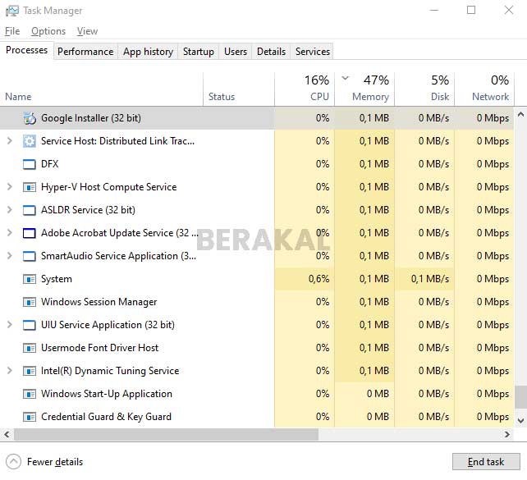This screenshot has height=480, width=527.
Task: Expand Service Host: Distributed Link Tracking row
Action: [x=10, y=141]
